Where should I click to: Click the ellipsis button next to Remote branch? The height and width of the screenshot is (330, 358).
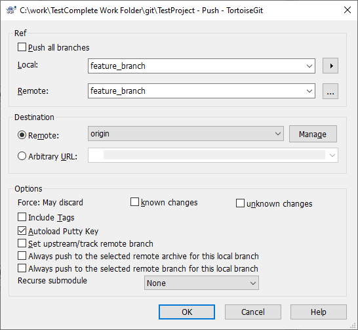coord(330,91)
